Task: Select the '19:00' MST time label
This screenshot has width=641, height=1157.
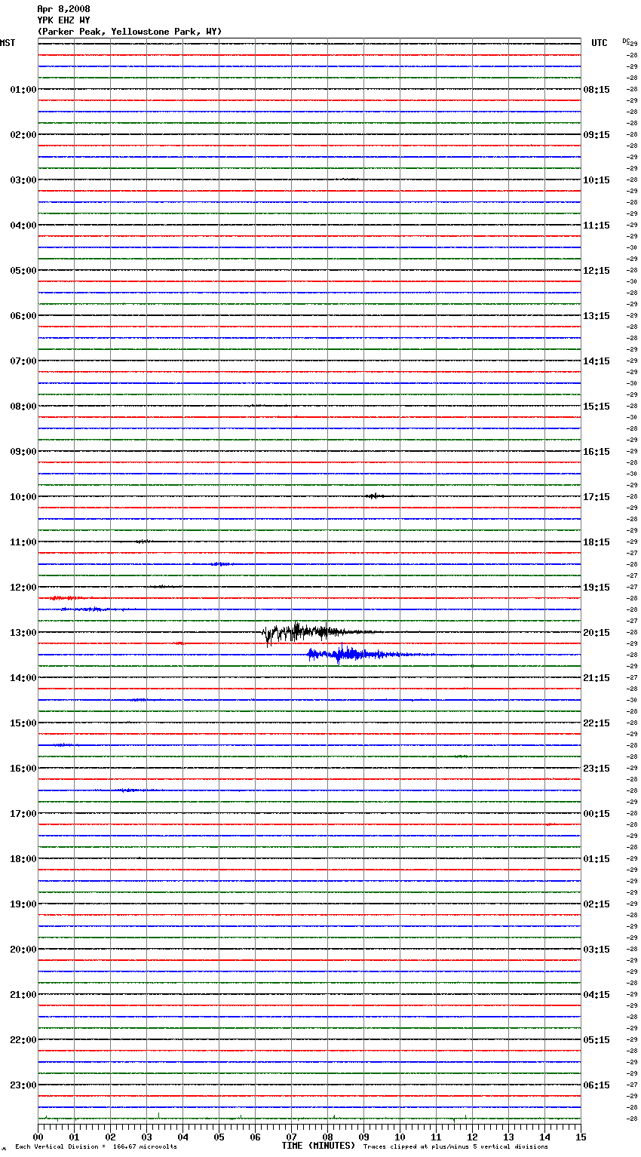Action: pyautogui.click(x=23, y=904)
